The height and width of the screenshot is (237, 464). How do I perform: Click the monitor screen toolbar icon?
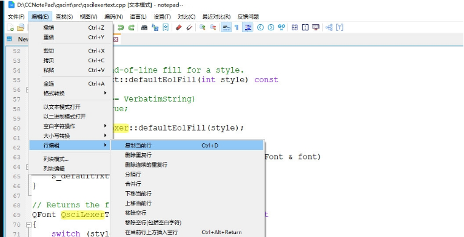[x=316, y=28]
